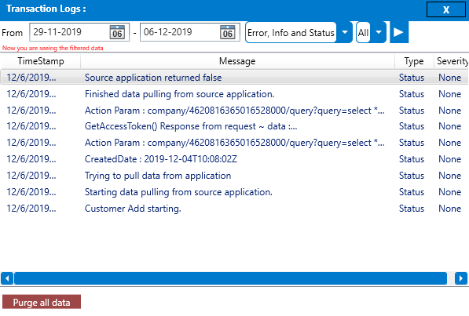Screen dimensions: 469x316
Task: Sort by the Message column header
Action: 237,61
